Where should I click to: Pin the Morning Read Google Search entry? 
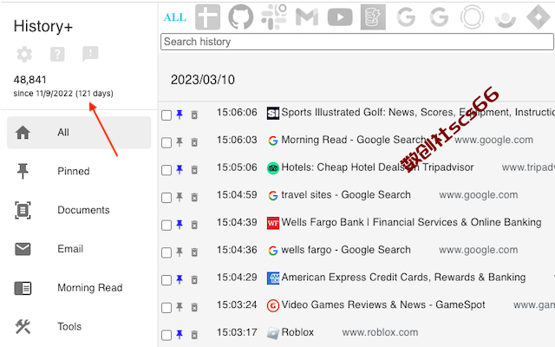180,142
